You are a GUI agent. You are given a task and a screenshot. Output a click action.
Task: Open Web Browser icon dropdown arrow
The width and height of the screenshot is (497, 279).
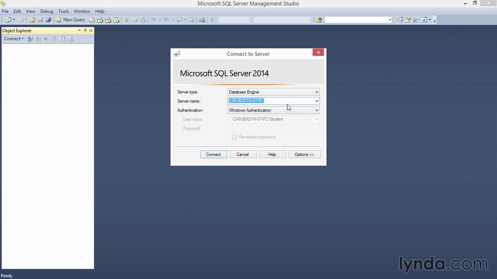coord(430,19)
